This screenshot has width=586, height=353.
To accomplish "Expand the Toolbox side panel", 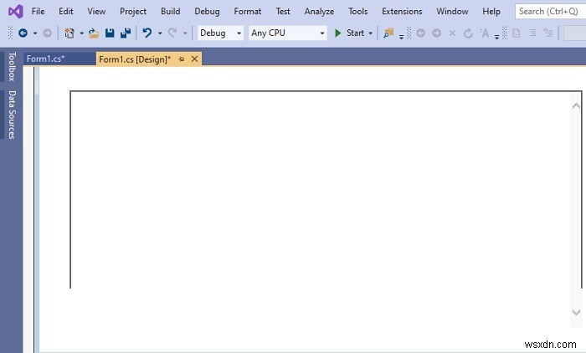I will click(12, 66).
